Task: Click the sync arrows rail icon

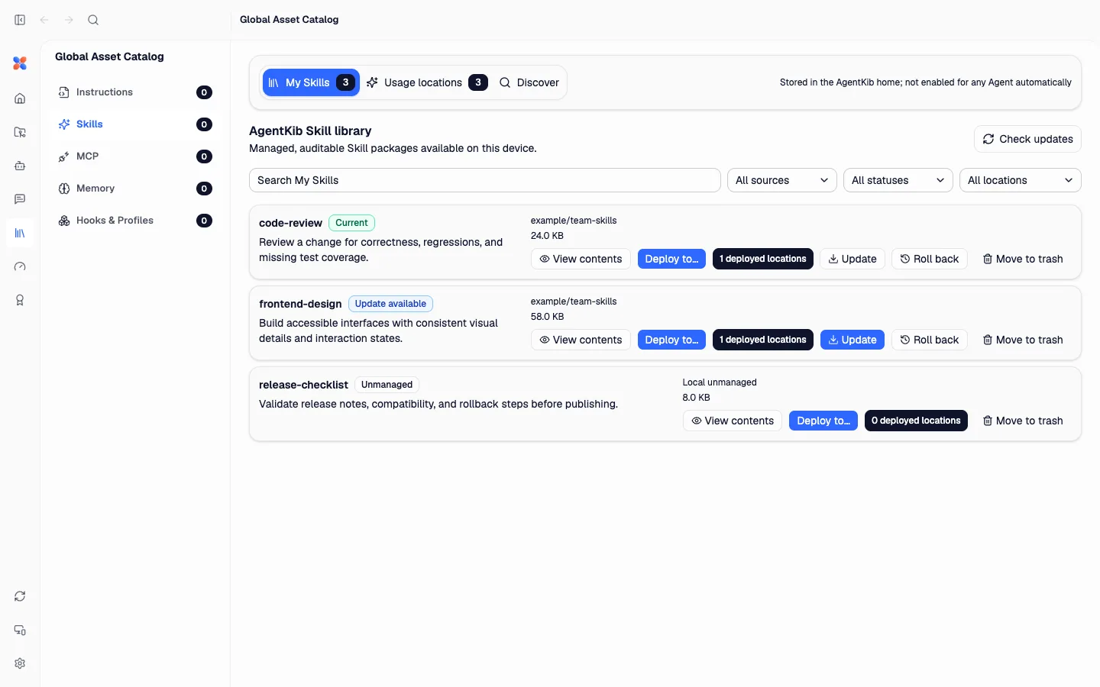Action: [20, 596]
